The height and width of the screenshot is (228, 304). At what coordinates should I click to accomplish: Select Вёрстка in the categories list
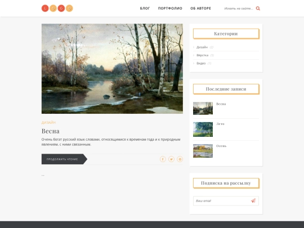(203, 55)
